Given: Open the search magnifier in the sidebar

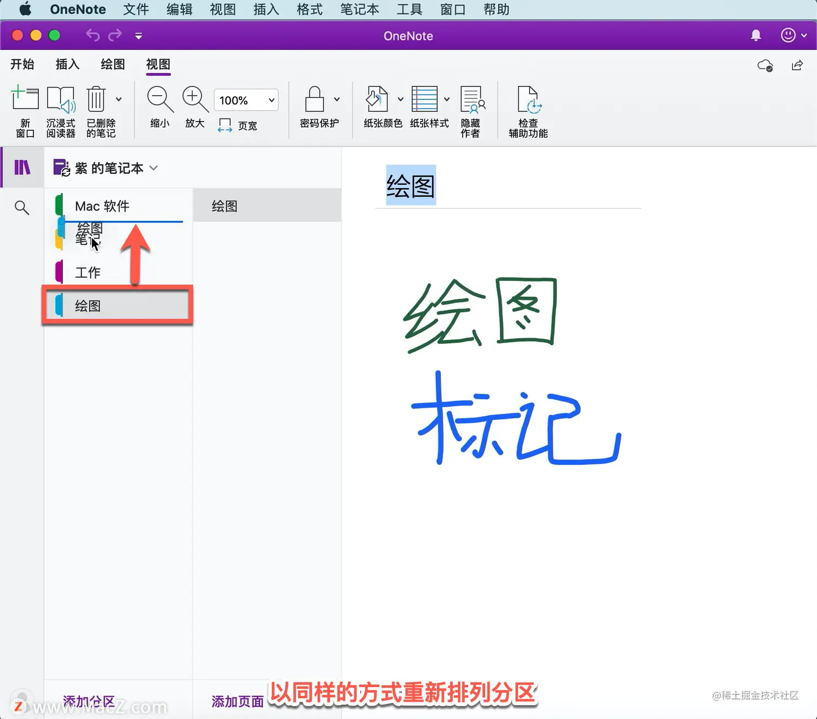Looking at the screenshot, I should tap(22, 207).
